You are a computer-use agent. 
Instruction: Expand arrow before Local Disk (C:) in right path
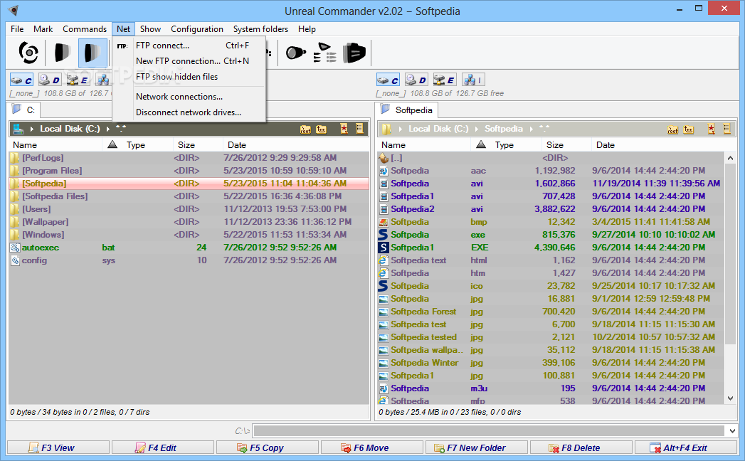[x=400, y=129]
